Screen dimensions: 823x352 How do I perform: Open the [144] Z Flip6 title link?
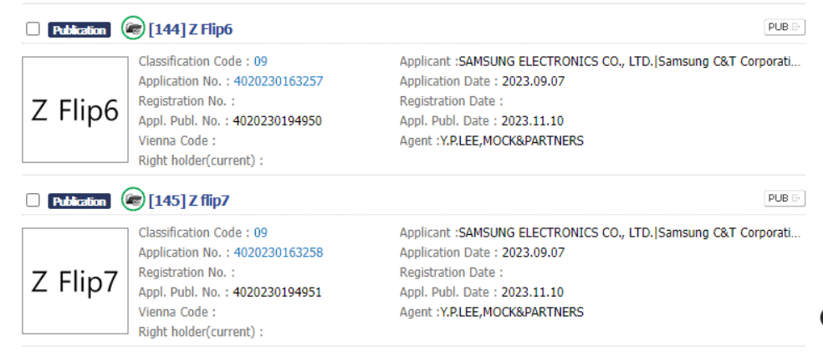click(x=190, y=29)
